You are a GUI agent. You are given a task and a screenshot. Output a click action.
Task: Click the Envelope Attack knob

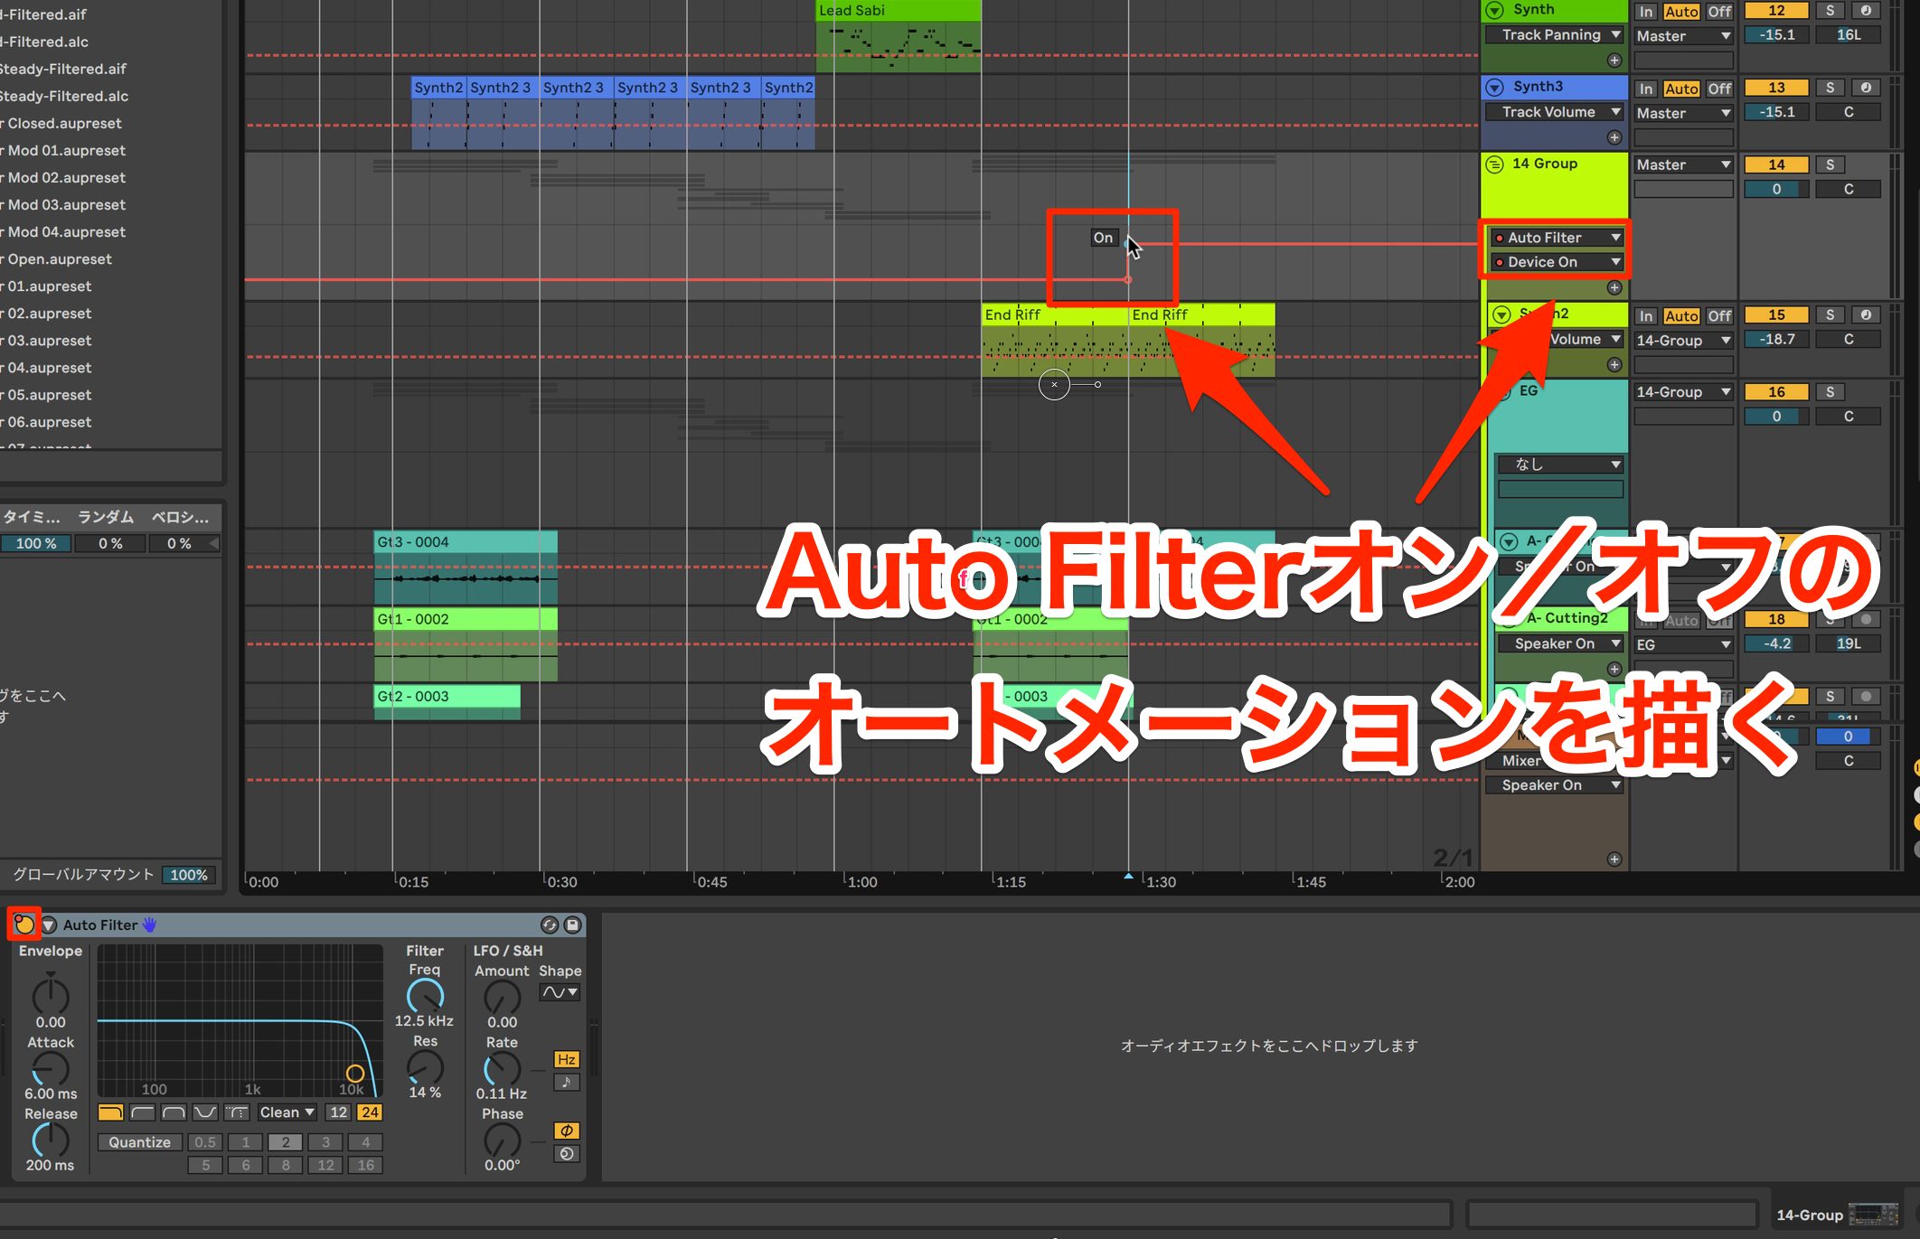51,1069
